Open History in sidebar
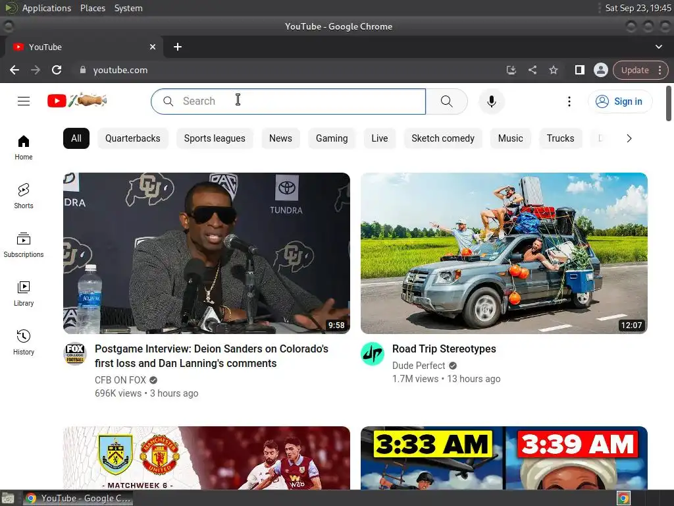 pos(24,342)
